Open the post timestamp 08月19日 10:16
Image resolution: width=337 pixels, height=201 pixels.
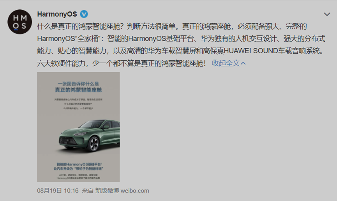58,191
